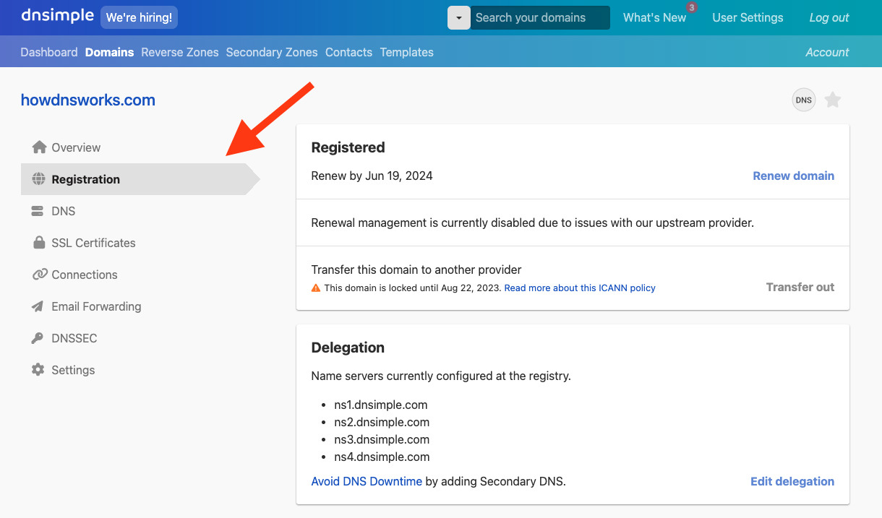Screen dimensions: 882x518
Task: Click the Email Forwarding paper plane icon
Action: pyautogui.click(x=38, y=306)
